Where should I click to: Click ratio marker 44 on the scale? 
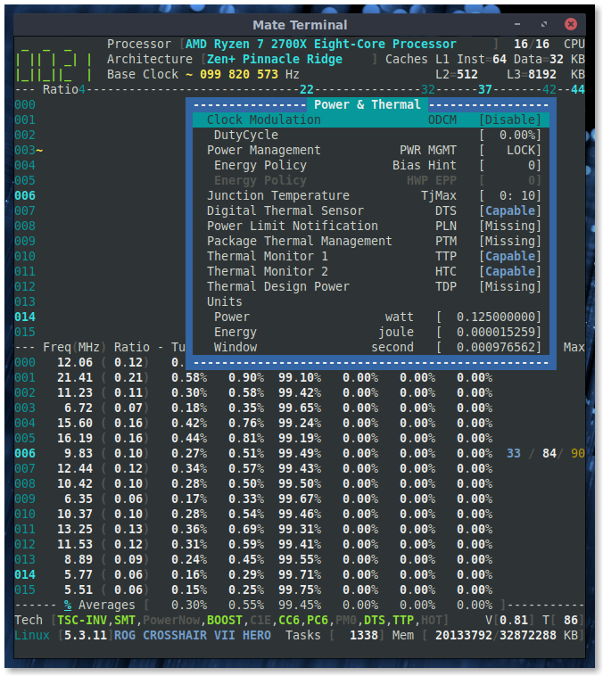pyautogui.click(x=577, y=89)
